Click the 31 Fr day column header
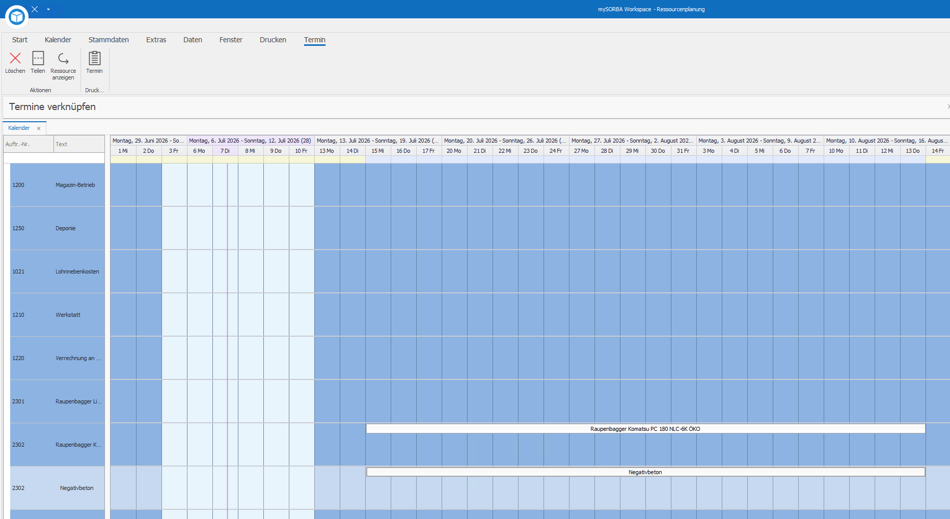 coord(684,151)
